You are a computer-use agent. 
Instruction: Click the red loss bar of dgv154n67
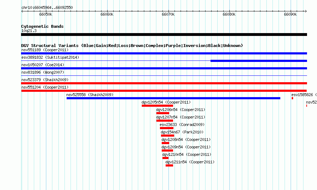pos(167,136)
